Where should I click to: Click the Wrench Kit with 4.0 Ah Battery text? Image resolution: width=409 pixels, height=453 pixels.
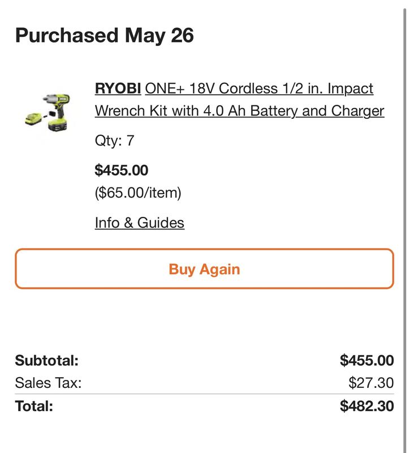(196, 111)
